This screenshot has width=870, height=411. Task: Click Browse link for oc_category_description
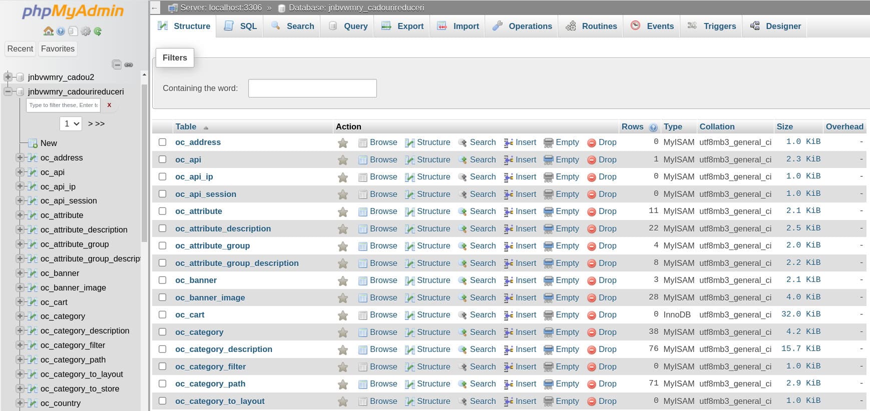[383, 349]
